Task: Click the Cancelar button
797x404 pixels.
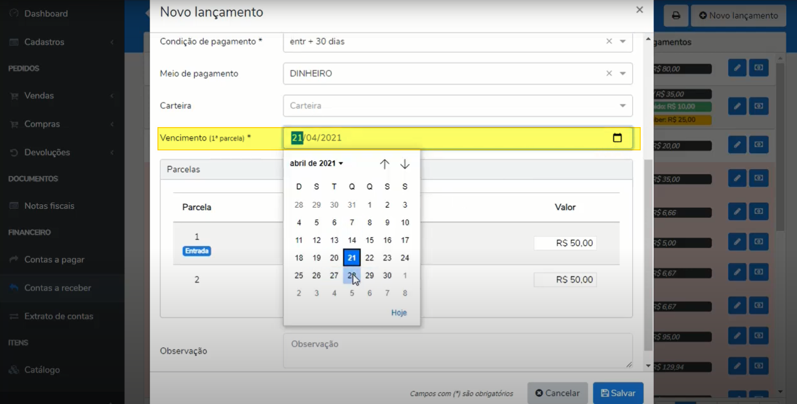Action: pos(558,393)
